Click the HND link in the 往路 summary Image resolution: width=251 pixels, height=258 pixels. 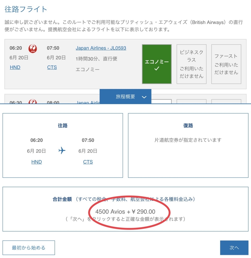[x=36, y=162]
